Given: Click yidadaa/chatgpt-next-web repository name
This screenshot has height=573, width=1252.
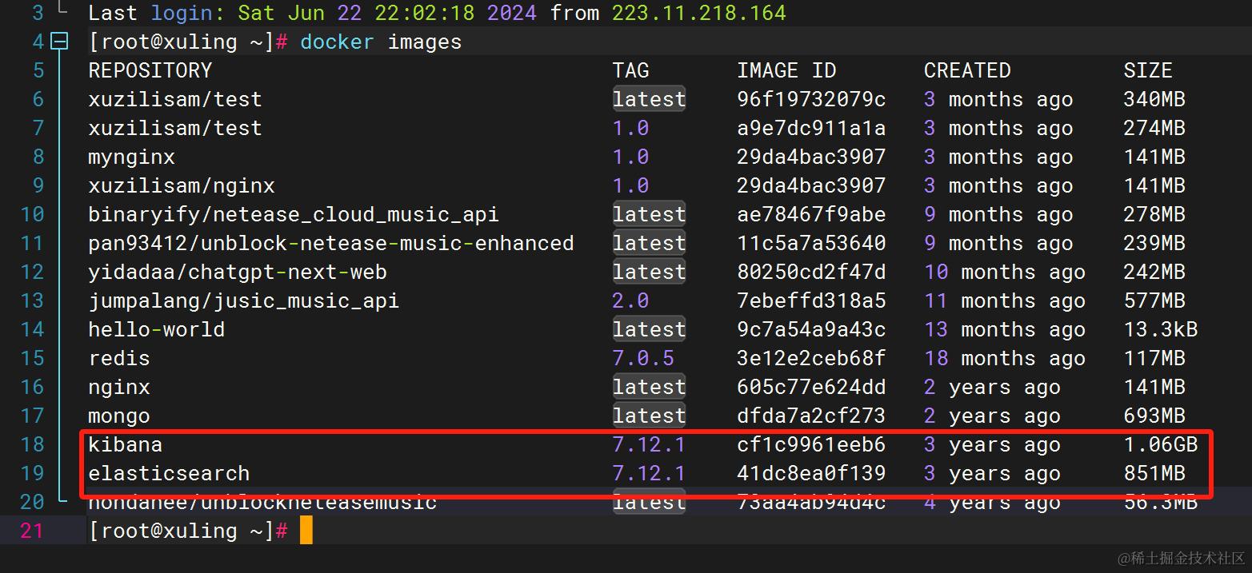Looking at the screenshot, I should point(238,272).
